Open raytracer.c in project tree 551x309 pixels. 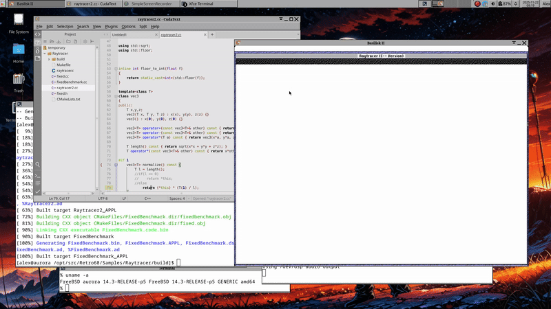(65, 71)
